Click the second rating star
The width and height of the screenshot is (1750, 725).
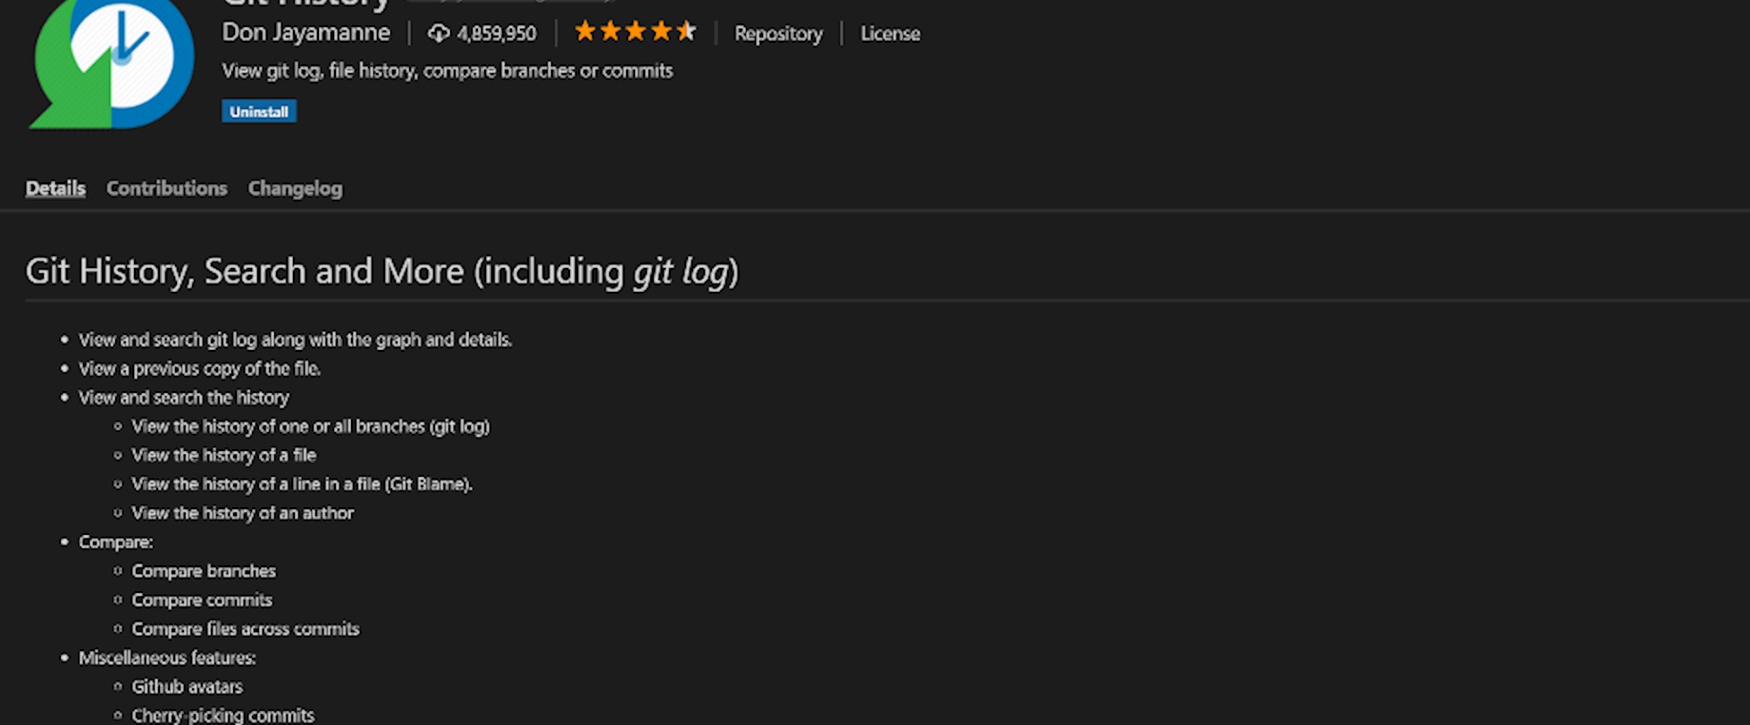(611, 31)
